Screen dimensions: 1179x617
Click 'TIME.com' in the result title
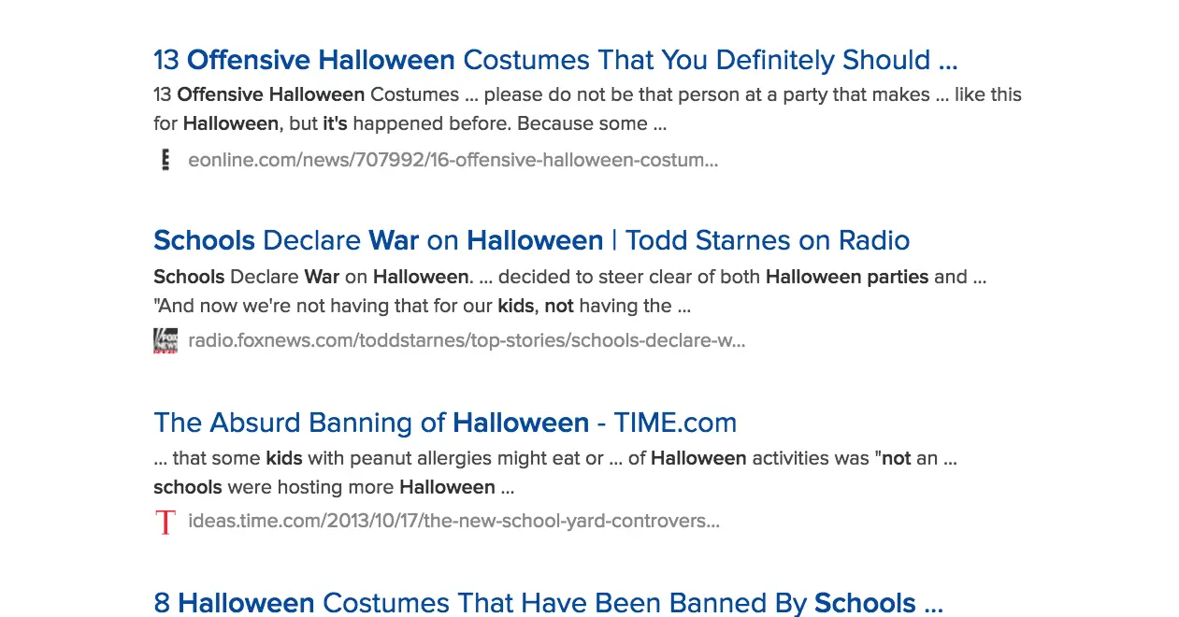tap(675, 423)
